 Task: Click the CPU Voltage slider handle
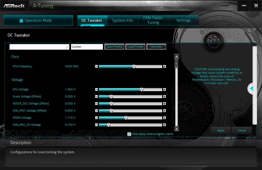coord(141,90)
